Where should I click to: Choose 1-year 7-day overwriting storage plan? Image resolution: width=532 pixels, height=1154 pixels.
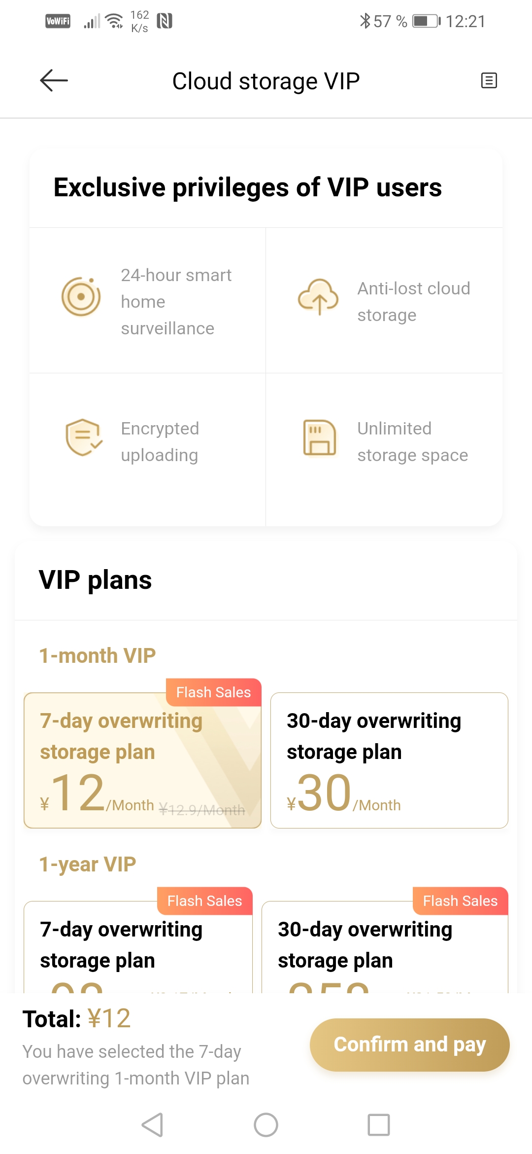138,947
